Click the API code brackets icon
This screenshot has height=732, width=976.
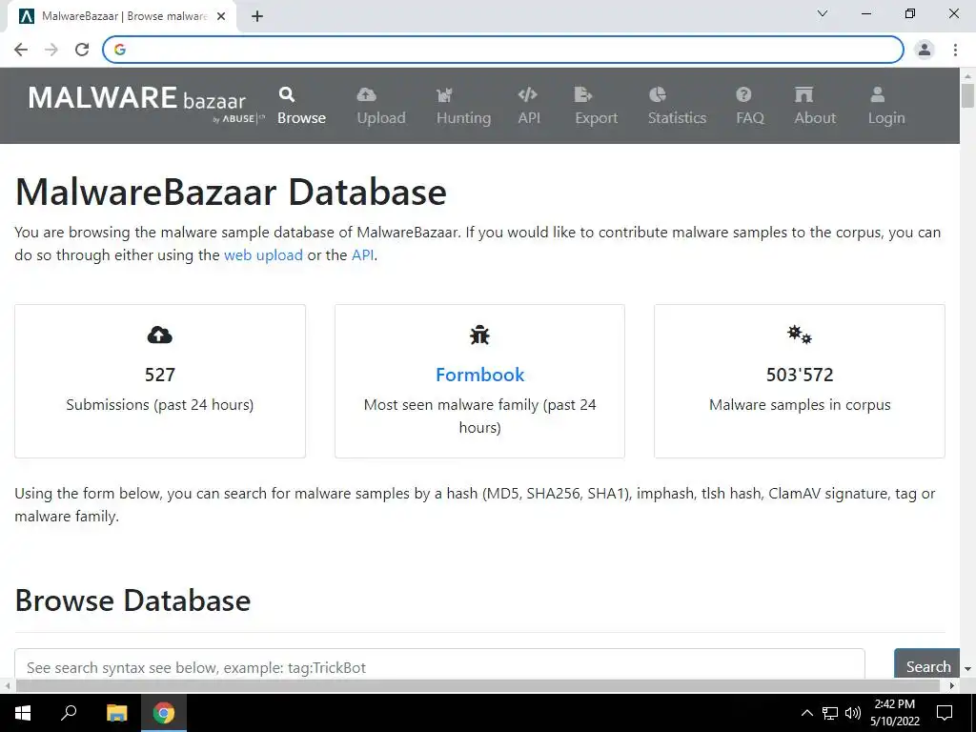pos(527,94)
